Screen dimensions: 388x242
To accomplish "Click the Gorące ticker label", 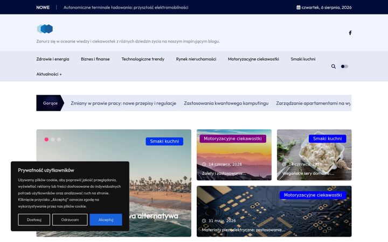I will click(50, 103).
